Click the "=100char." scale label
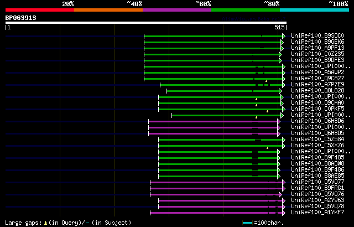The height and width of the screenshot is (227, 354). (269, 223)
